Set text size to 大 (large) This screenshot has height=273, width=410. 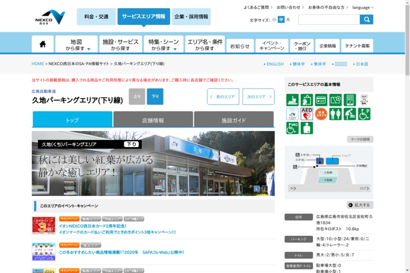[x=288, y=20]
